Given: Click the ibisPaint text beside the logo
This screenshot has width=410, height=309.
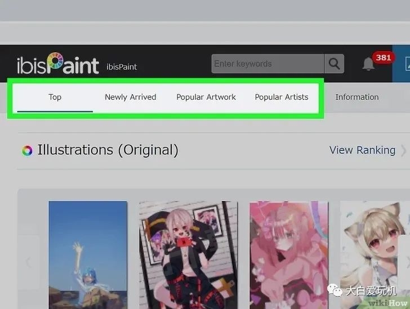Looking at the screenshot, I should (x=122, y=67).
